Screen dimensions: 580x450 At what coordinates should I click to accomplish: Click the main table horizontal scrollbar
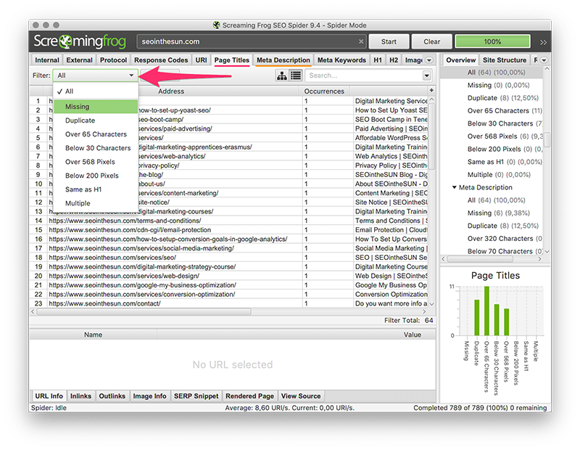click(144, 312)
